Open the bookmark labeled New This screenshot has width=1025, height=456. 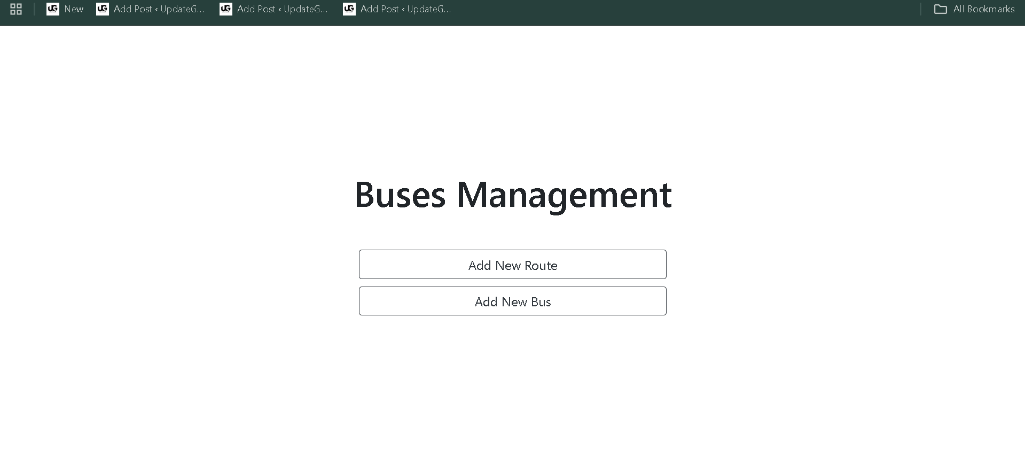pyautogui.click(x=74, y=9)
